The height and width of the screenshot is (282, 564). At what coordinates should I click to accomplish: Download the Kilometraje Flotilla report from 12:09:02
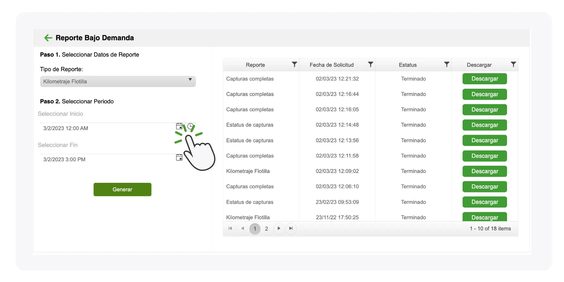coord(485,171)
